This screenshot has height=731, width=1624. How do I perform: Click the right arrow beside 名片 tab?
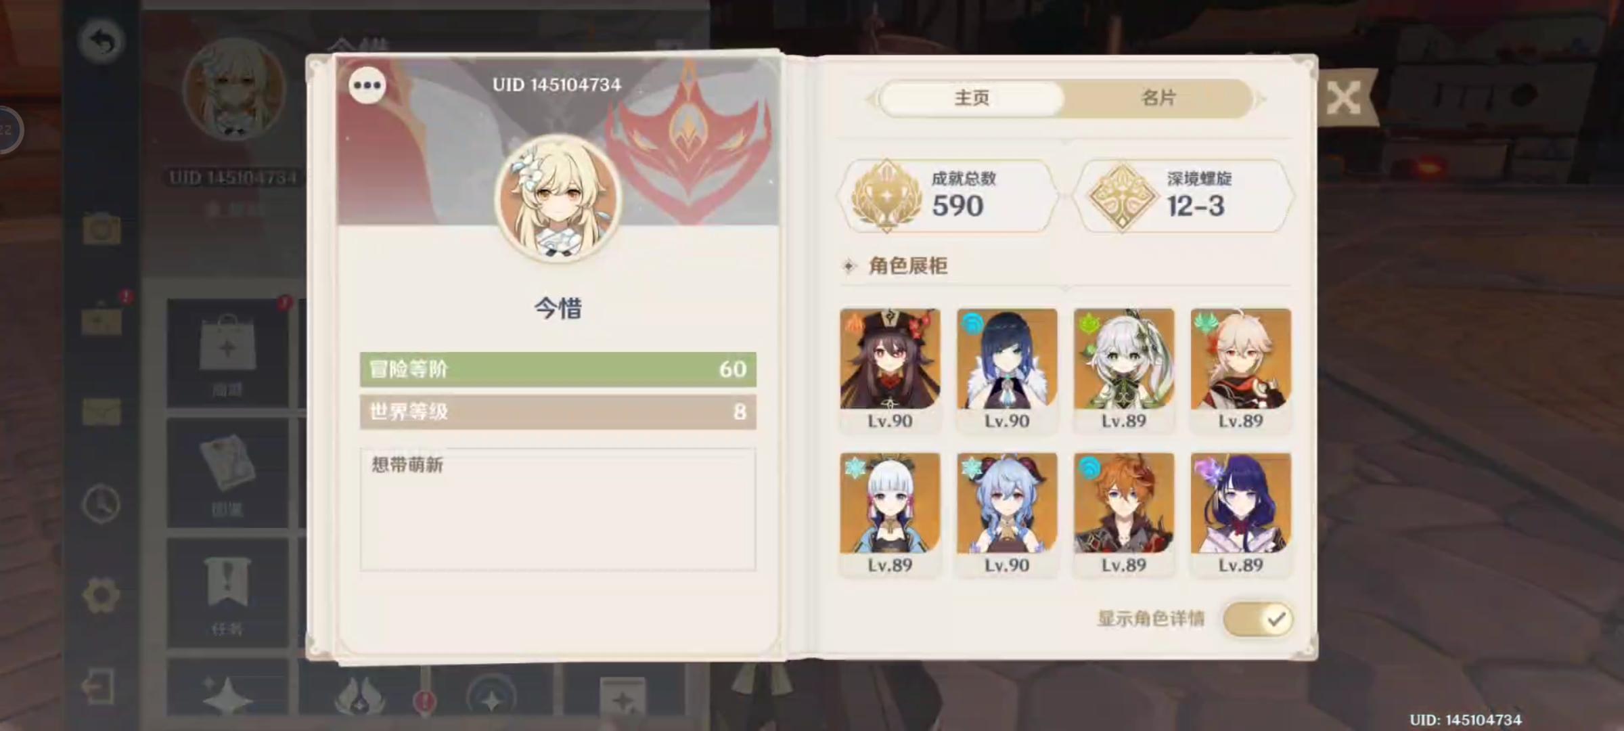click(1261, 99)
